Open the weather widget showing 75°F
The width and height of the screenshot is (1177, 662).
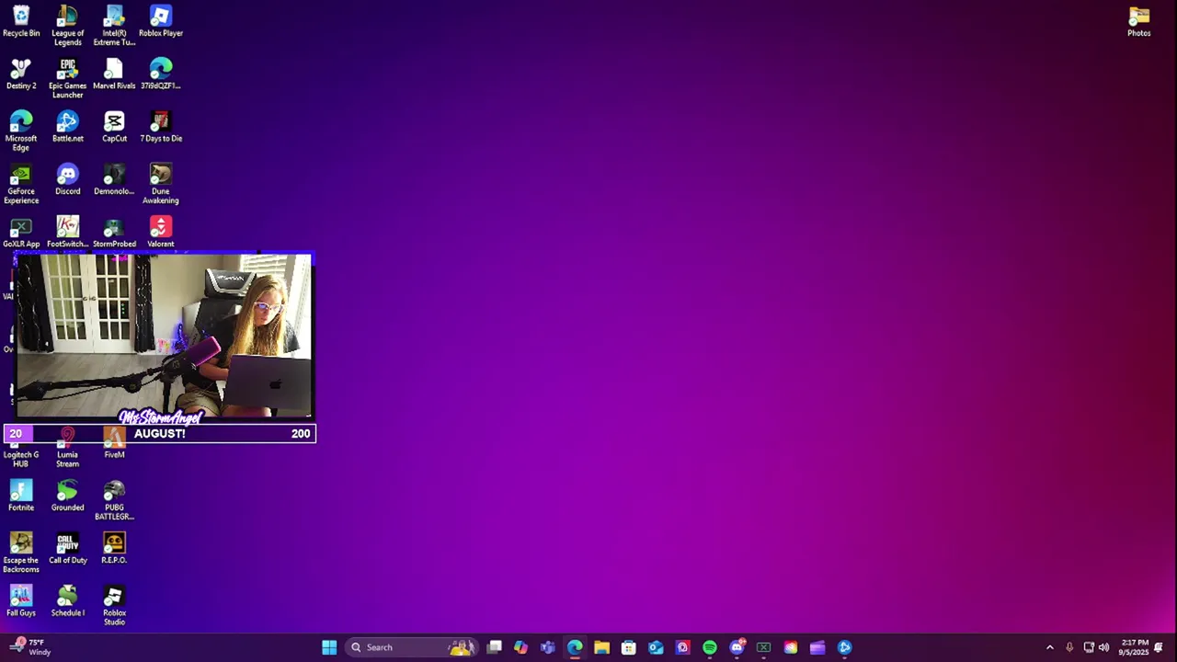pyautogui.click(x=29, y=647)
